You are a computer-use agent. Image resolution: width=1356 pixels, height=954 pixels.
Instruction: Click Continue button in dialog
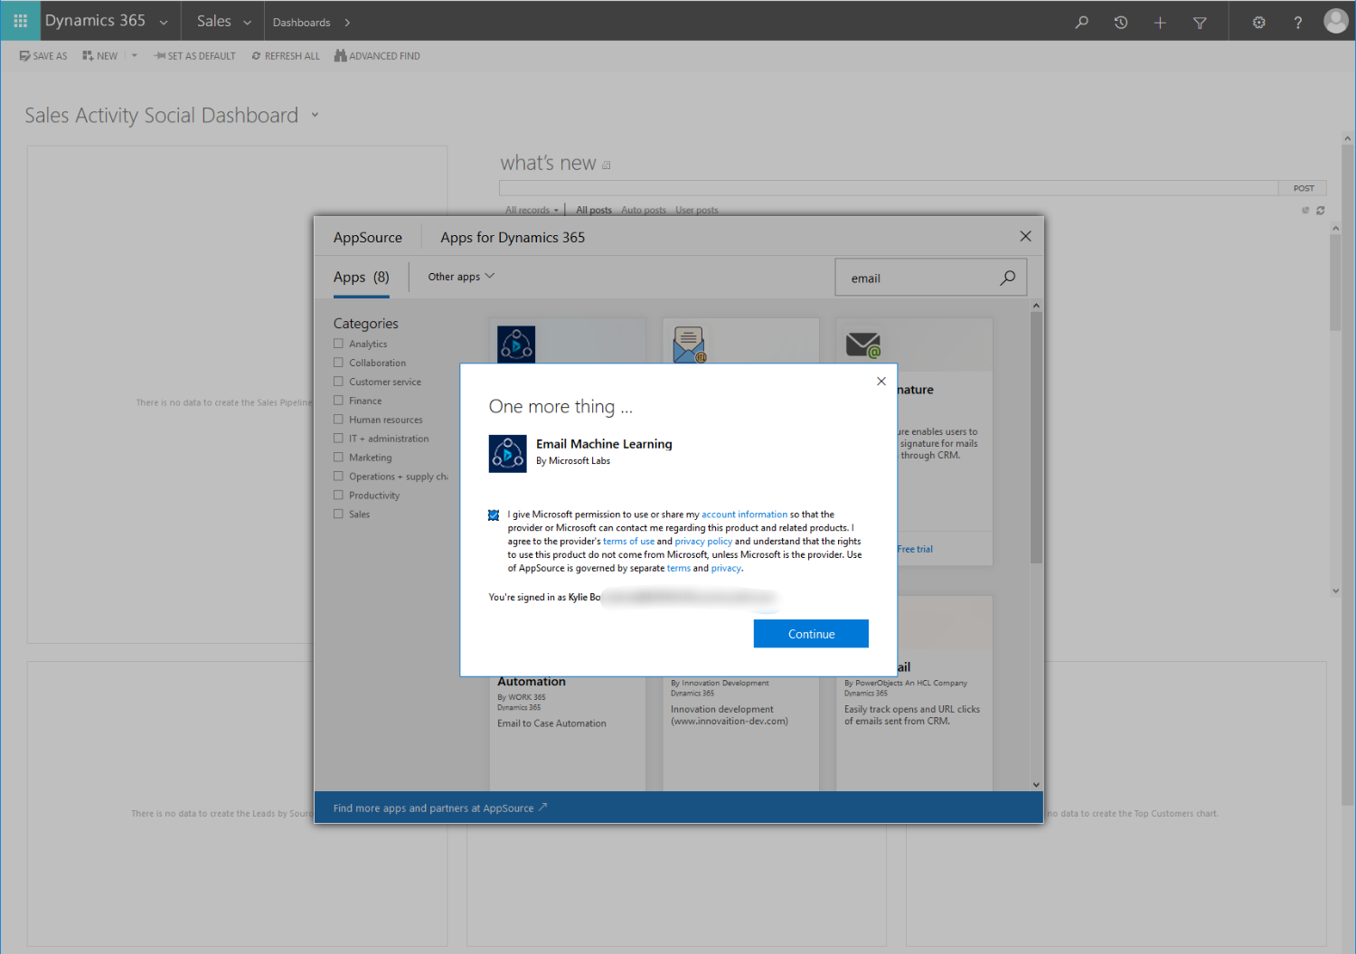pyautogui.click(x=811, y=634)
